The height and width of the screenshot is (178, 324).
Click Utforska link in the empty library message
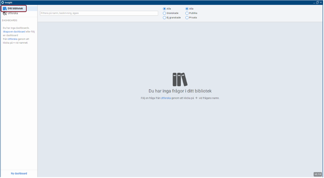[x=166, y=98]
